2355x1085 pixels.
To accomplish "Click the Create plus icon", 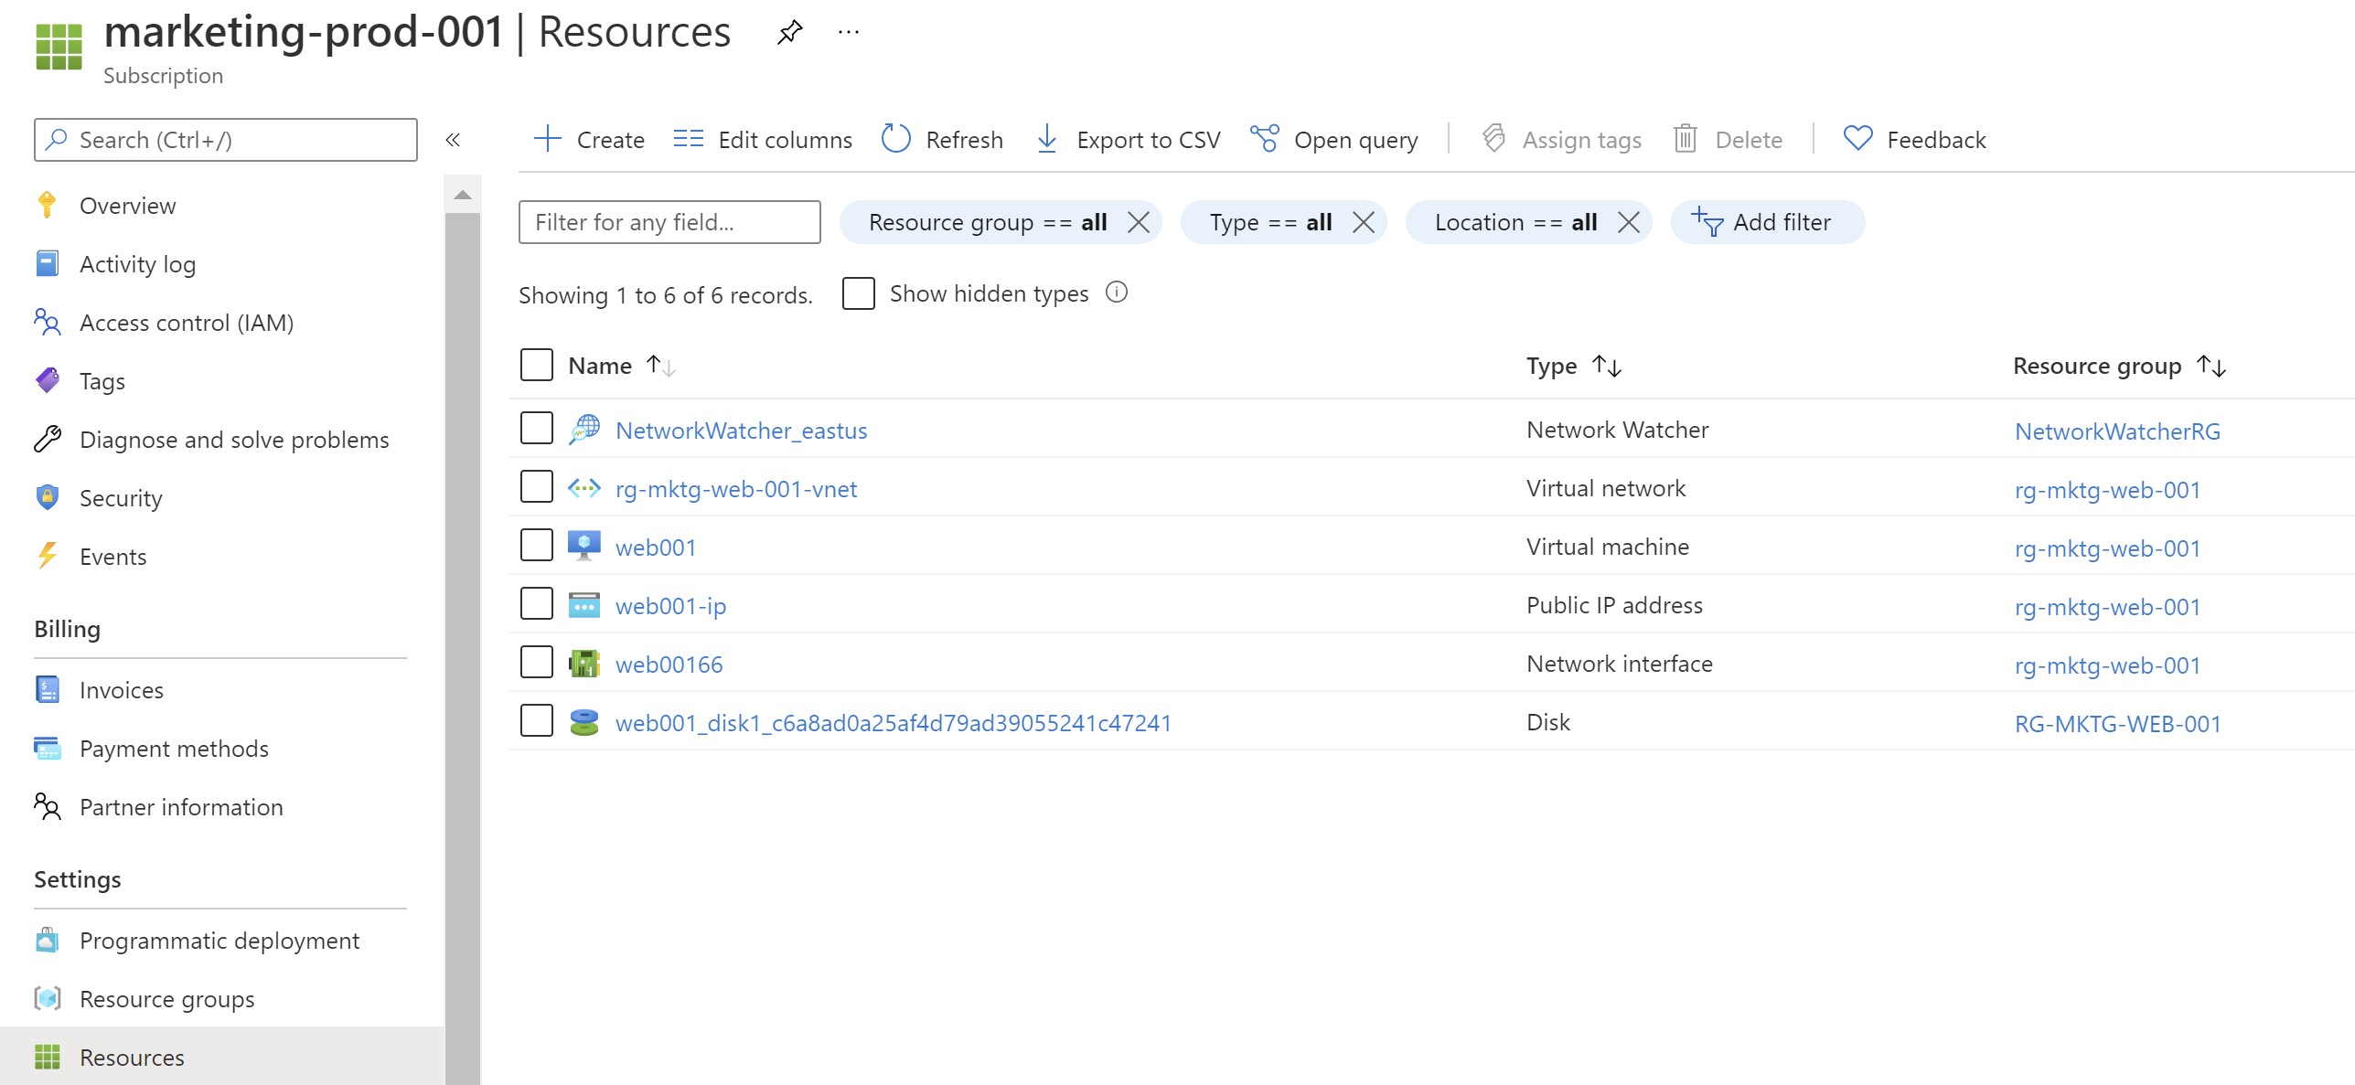I will click(547, 139).
